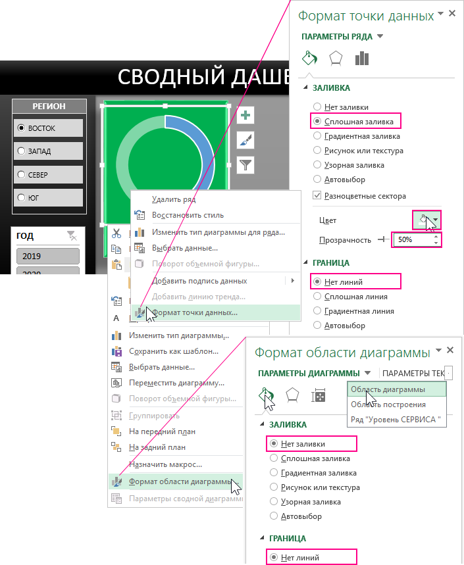Open ПАРАМЕТРЫ РЯДА dropdown arrow
This screenshot has height=565, width=464.
tap(380, 36)
